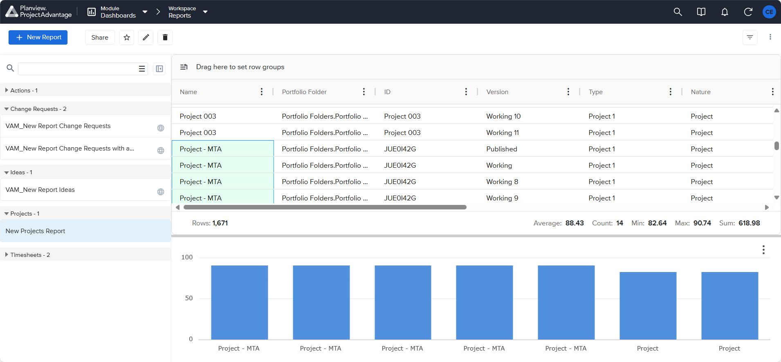The width and height of the screenshot is (781, 362).
Task: Click the favorite star icon
Action: [x=127, y=38]
